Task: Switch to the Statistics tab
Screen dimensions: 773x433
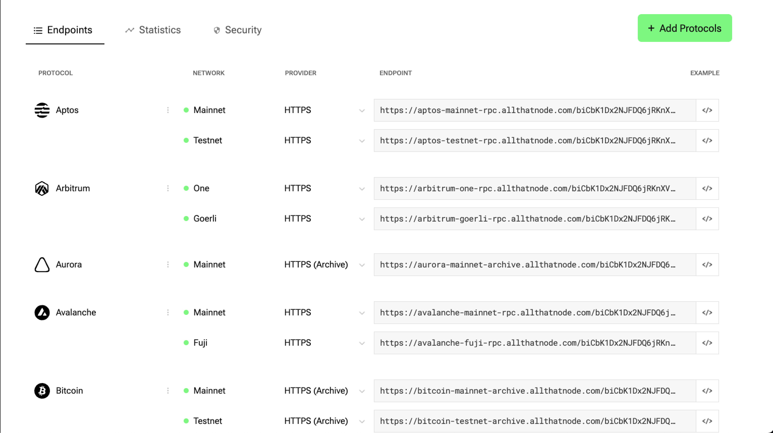Action: pyautogui.click(x=153, y=30)
